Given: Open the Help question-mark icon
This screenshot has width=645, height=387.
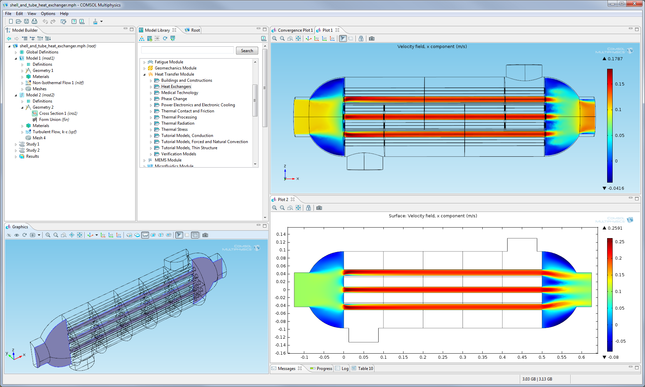Looking at the screenshot, I should click(x=74, y=21).
